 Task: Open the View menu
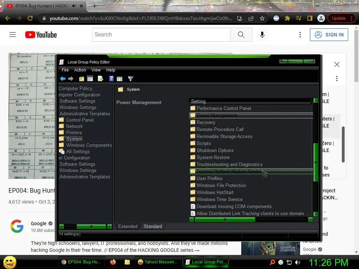click(96, 70)
